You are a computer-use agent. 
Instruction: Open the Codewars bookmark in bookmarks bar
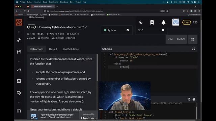click(20, 15)
